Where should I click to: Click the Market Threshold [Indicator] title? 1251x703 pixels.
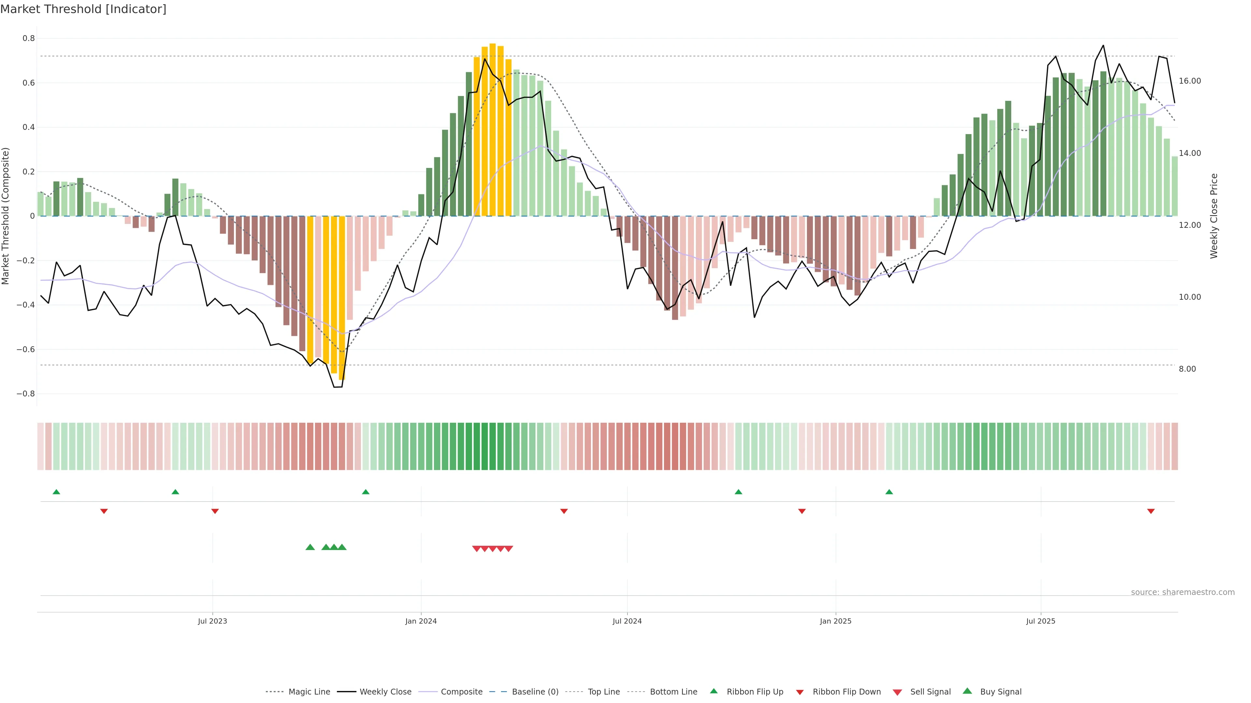click(x=83, y=9)
